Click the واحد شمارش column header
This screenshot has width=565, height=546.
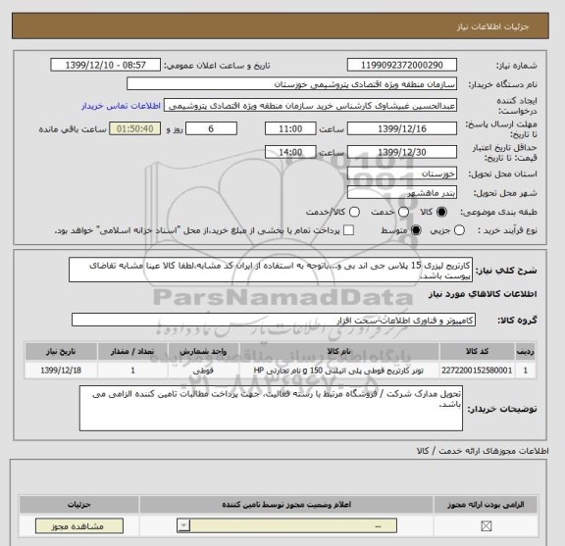click(203, 352)
